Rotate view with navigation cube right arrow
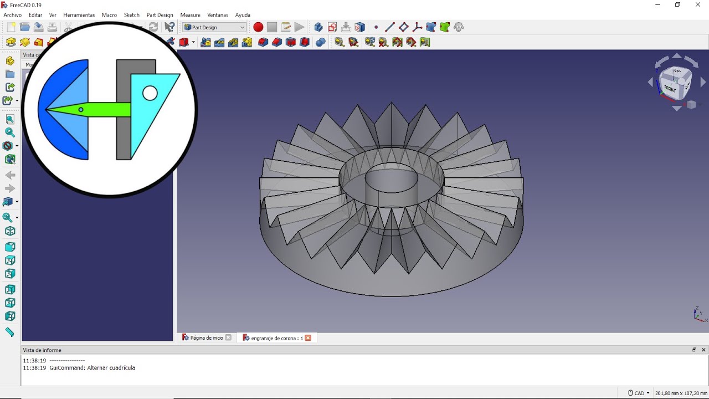 [703, 82]
